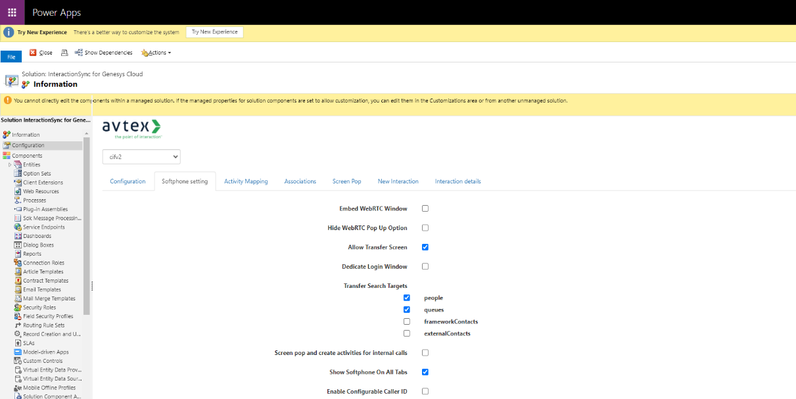Click the Model-driven Apps icon
The height and width of the screenshot is (399, 796).
coord(18,352)
